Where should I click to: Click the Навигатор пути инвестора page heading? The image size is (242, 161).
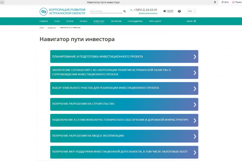pyautogui.click(x=77, y=39)
